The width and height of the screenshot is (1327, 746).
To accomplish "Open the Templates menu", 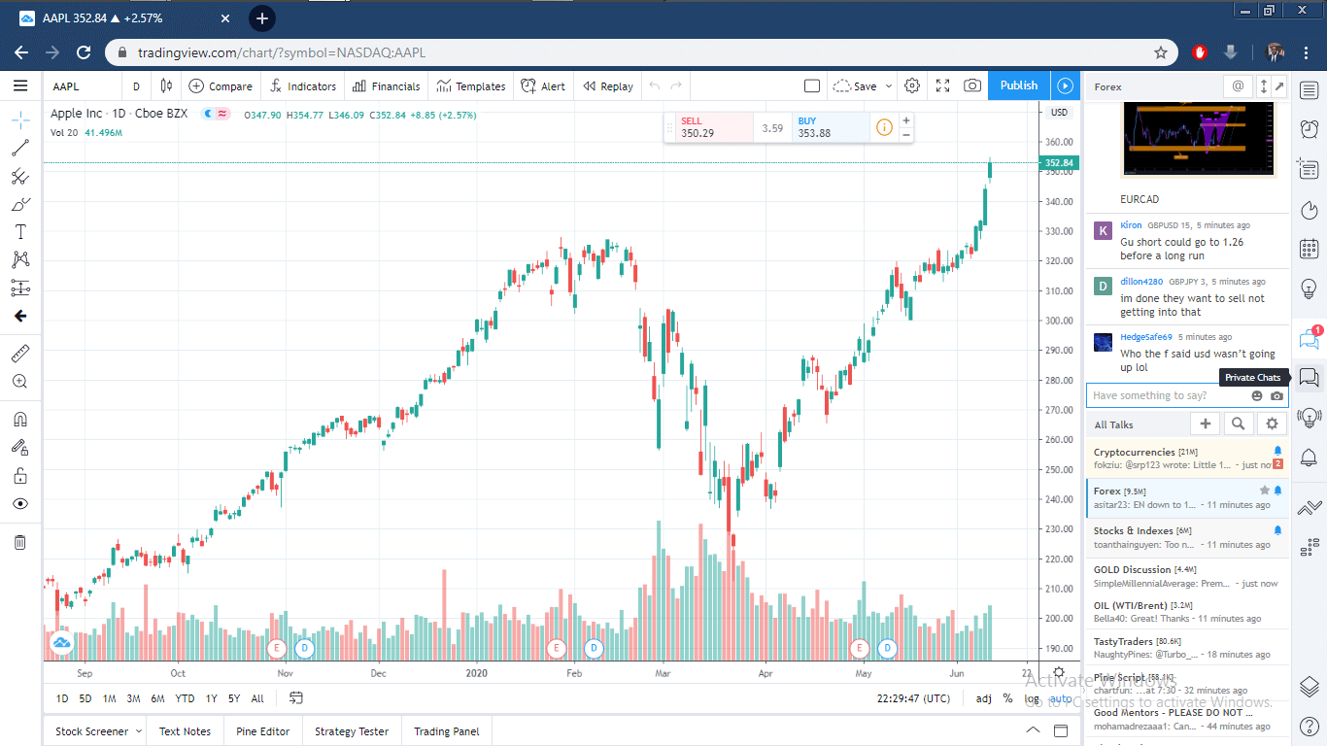I will pyautogui.click(x=471, y=86).
